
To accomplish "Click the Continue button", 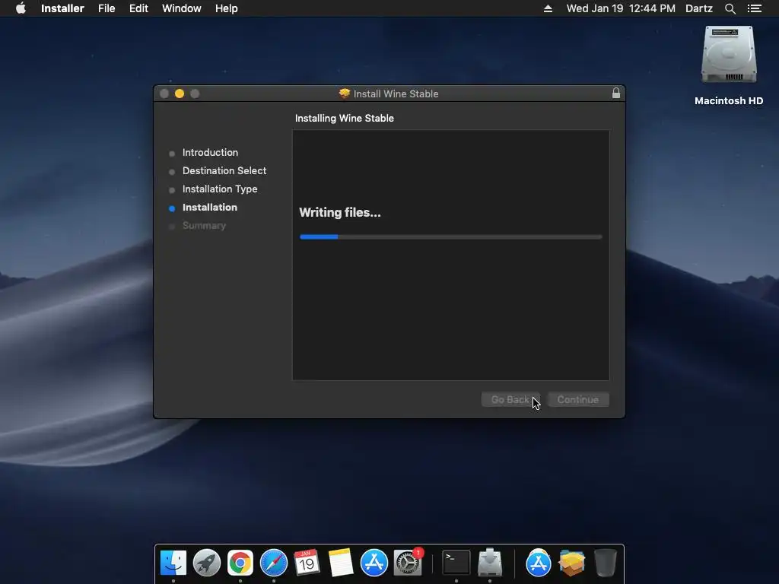I will (x=578, y=400).
